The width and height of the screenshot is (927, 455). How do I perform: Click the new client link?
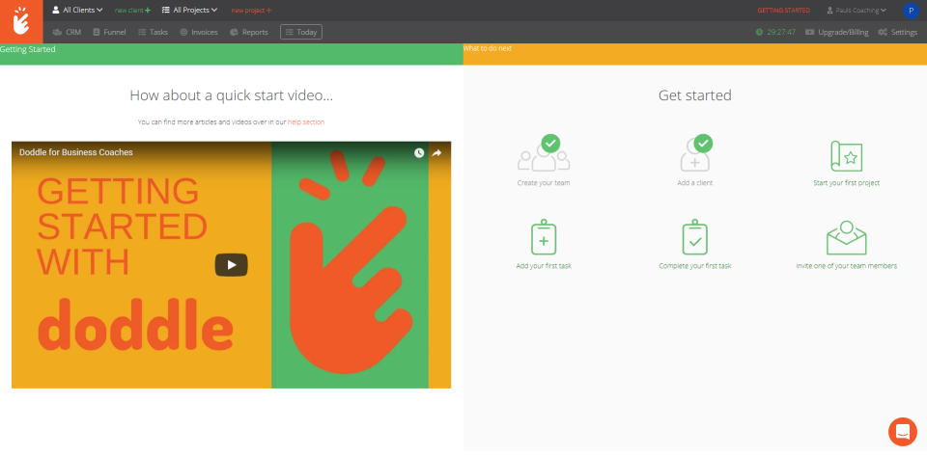click(x=132, y=11)
